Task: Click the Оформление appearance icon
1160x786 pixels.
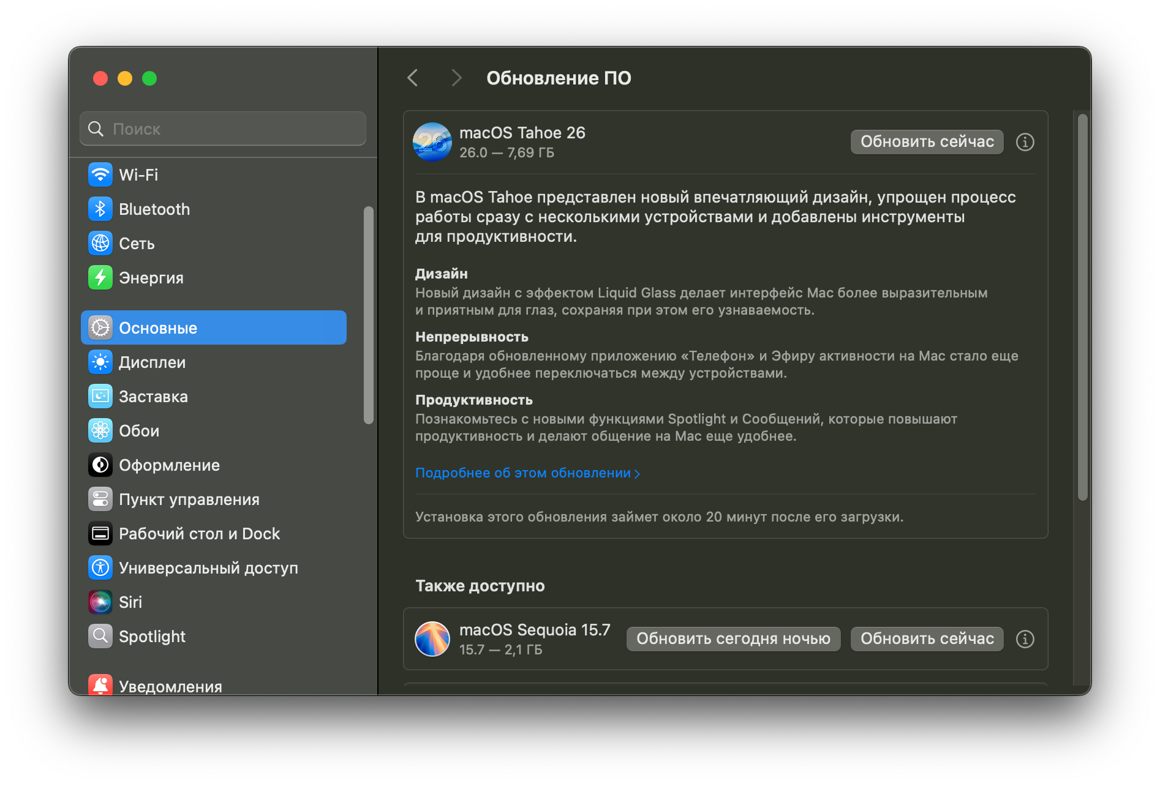Action: click(100, 465)
